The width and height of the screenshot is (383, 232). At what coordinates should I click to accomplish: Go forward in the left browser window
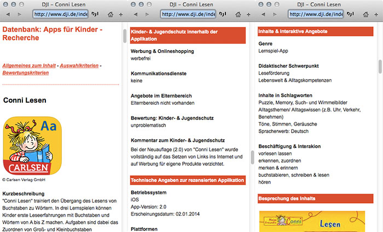tap(19, 14)
